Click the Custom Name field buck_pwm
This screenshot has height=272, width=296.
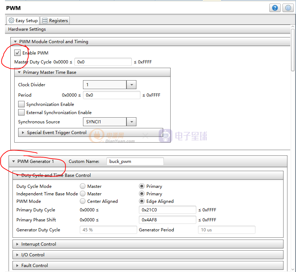point(135,161)
